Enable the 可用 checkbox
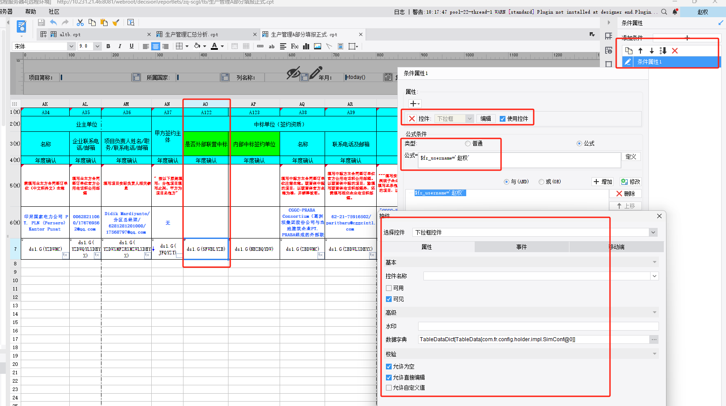Viewport: 726px width, 406px height. point(389,288)
